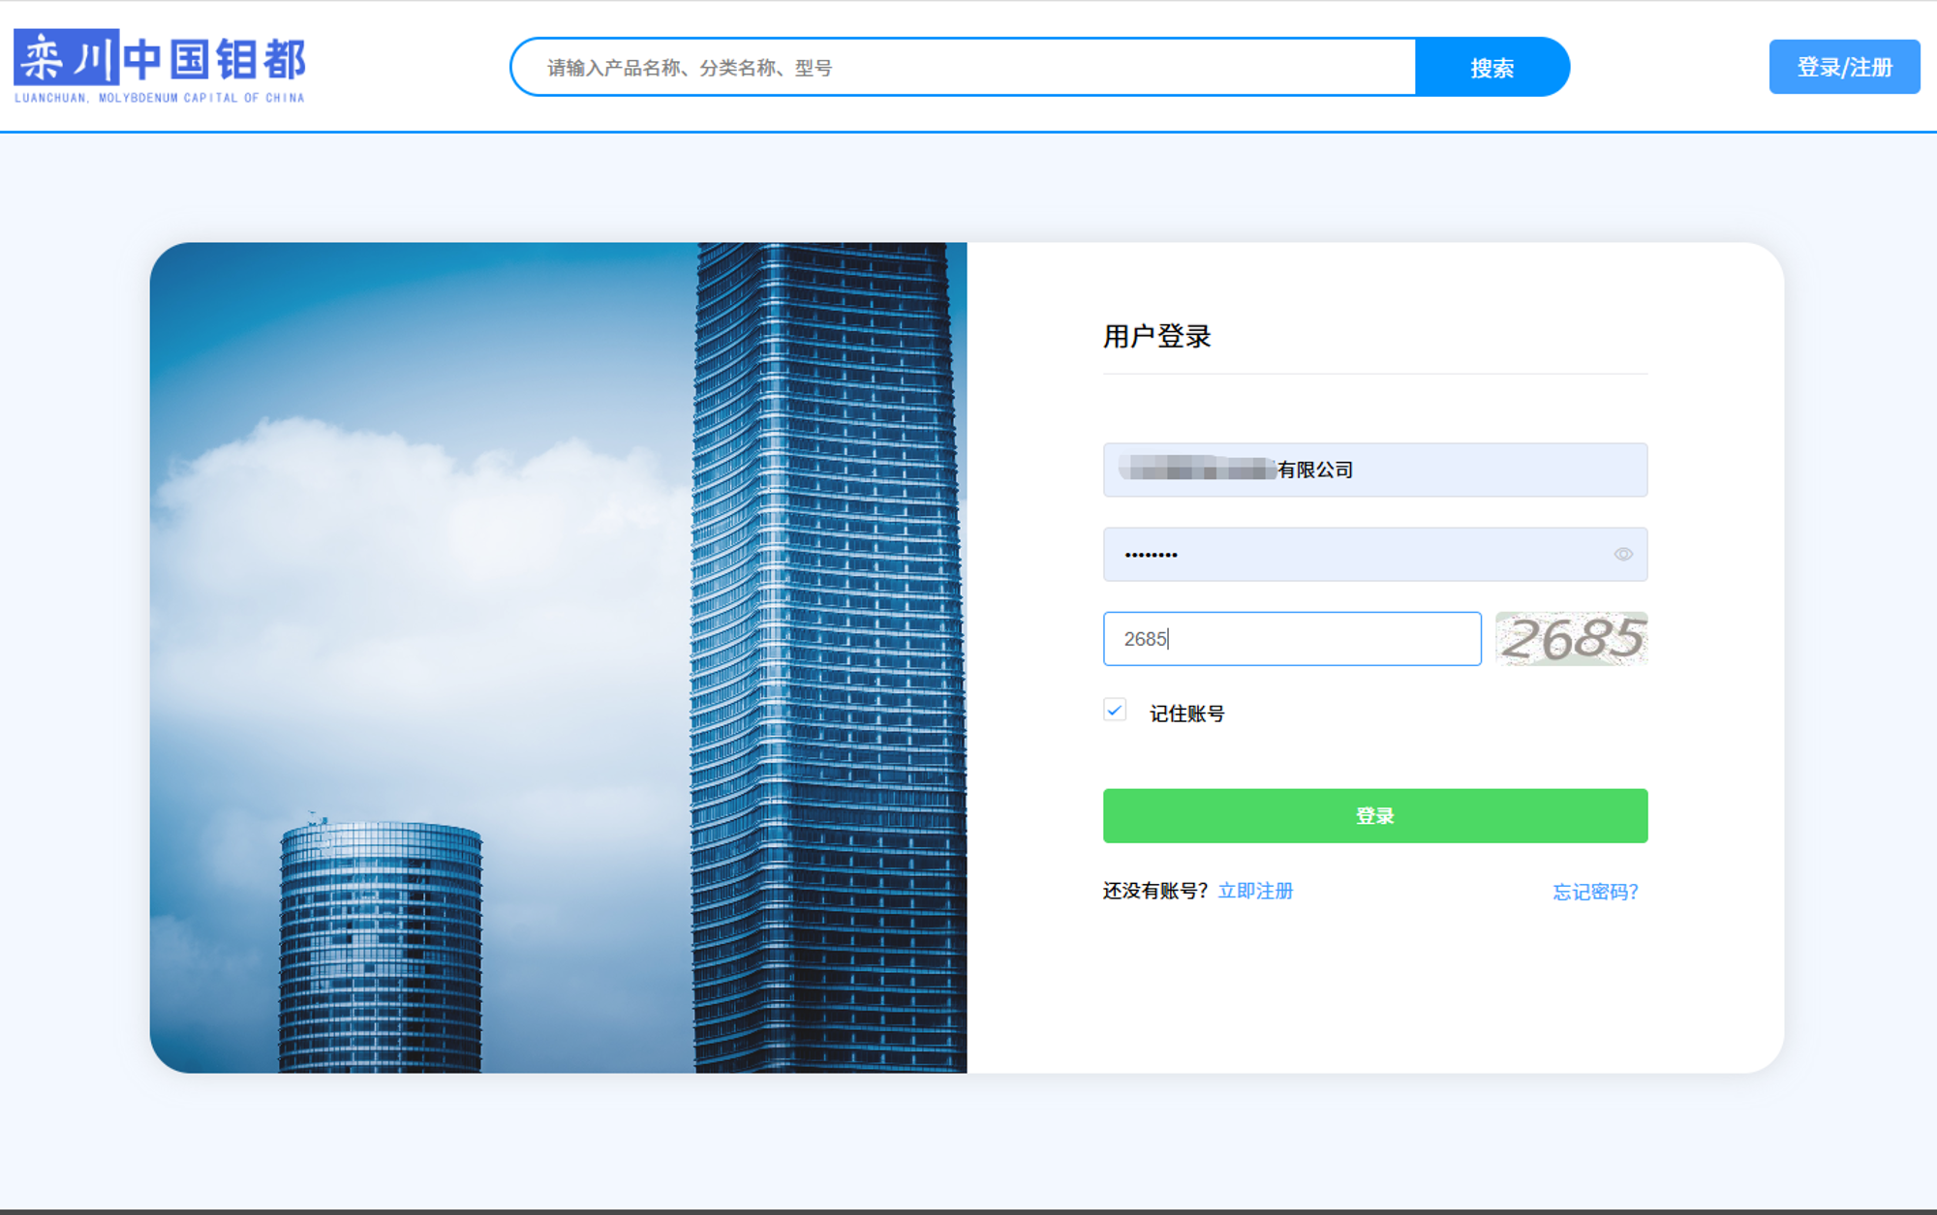The width and height of the screenshot is (1937, 1215).
Task: Uncheck the 记住账号 checkbox
Action: (1115, 711)
